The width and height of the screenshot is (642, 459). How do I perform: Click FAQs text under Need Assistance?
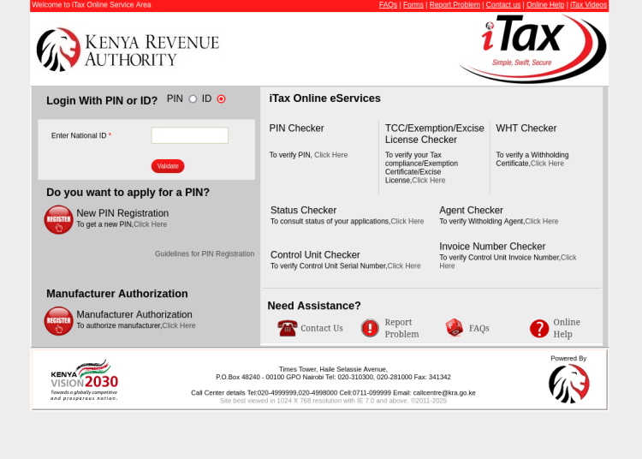[x=479, y=328]
